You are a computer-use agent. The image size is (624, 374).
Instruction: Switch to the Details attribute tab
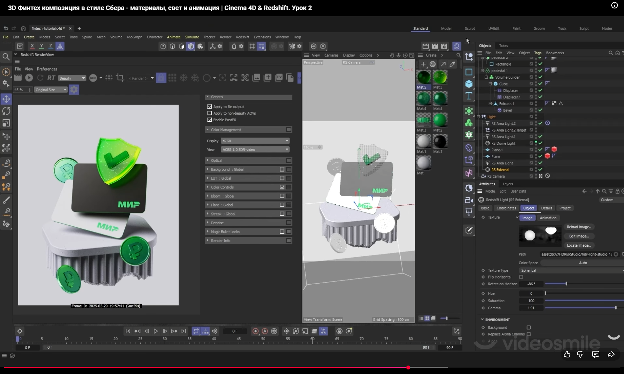[546, 208]
